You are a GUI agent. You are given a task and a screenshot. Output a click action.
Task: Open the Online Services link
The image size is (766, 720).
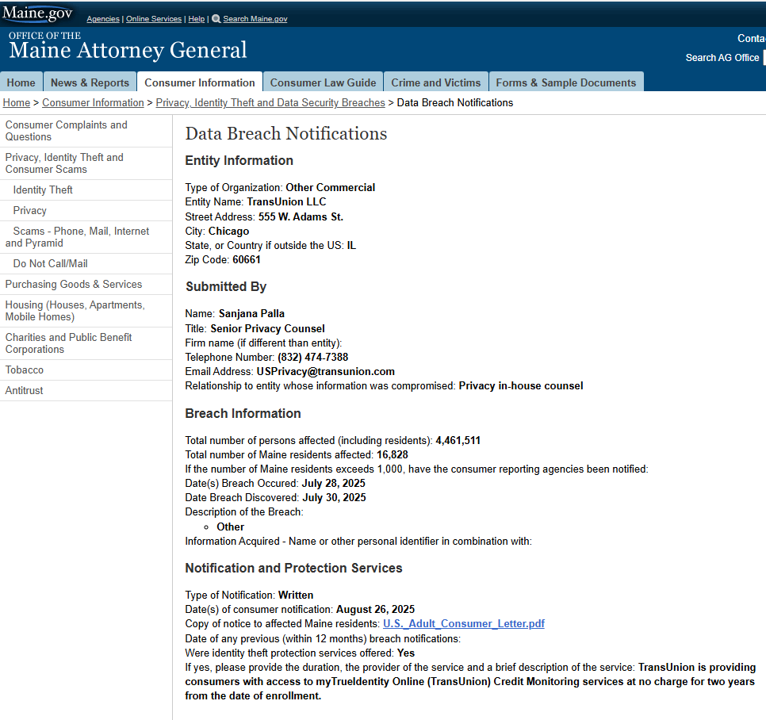(x=154, y=18)
